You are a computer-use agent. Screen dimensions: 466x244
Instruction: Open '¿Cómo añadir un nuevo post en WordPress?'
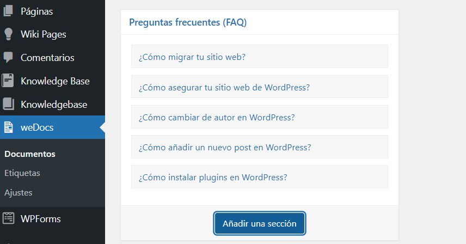[x=260, y=147]
